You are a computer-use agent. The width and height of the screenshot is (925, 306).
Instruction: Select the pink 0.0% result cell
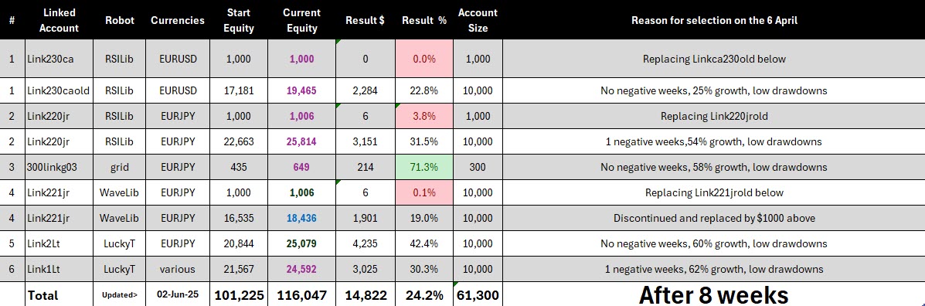424,59
